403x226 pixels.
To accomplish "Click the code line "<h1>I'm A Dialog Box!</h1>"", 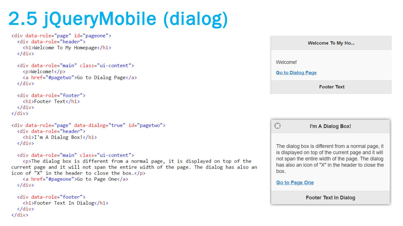I will coord(60,138).
